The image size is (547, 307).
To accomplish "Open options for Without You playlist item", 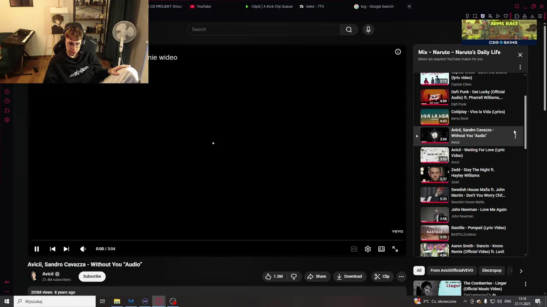I will [515, 136].
